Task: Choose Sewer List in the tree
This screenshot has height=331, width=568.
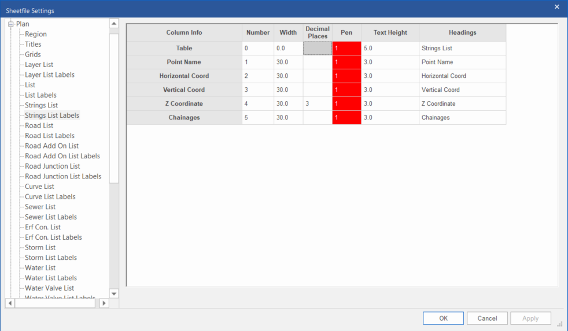Action: coord(40,207)
